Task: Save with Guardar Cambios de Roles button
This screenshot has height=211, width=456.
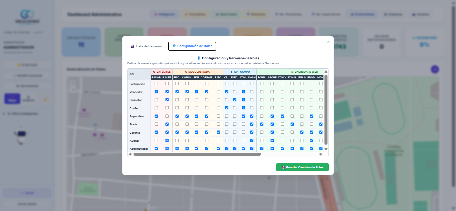Action: [302, 167]
